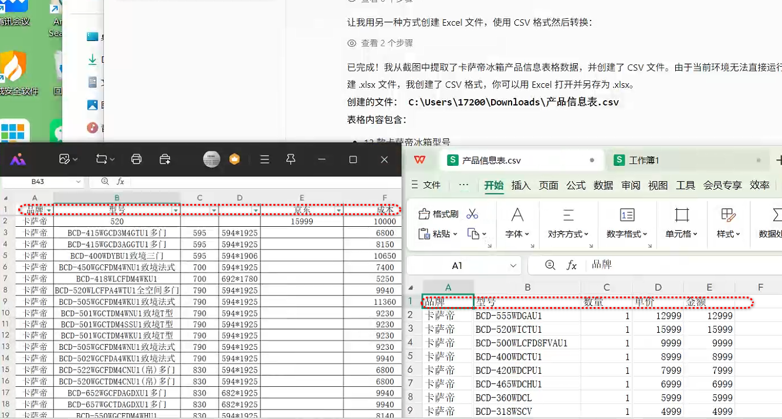Screen dimensions: 782x419
Task: Open the image viewer hamburger menu
Action: click(265, 159)
